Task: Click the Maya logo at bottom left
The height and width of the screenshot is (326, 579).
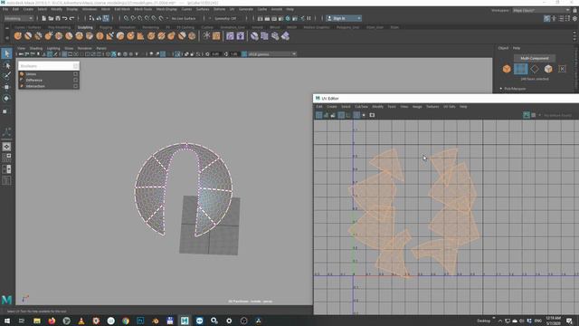Action: coord(6,300)
